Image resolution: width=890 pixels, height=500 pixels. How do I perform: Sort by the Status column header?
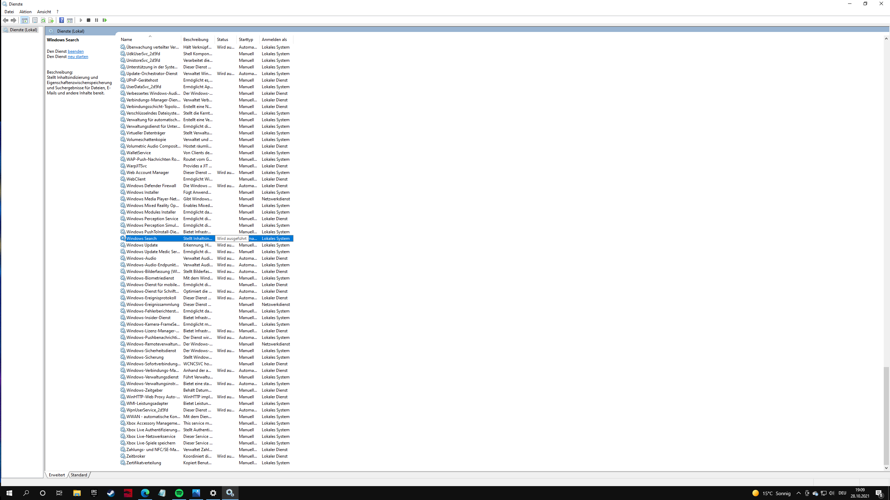(x=226, y=40)
